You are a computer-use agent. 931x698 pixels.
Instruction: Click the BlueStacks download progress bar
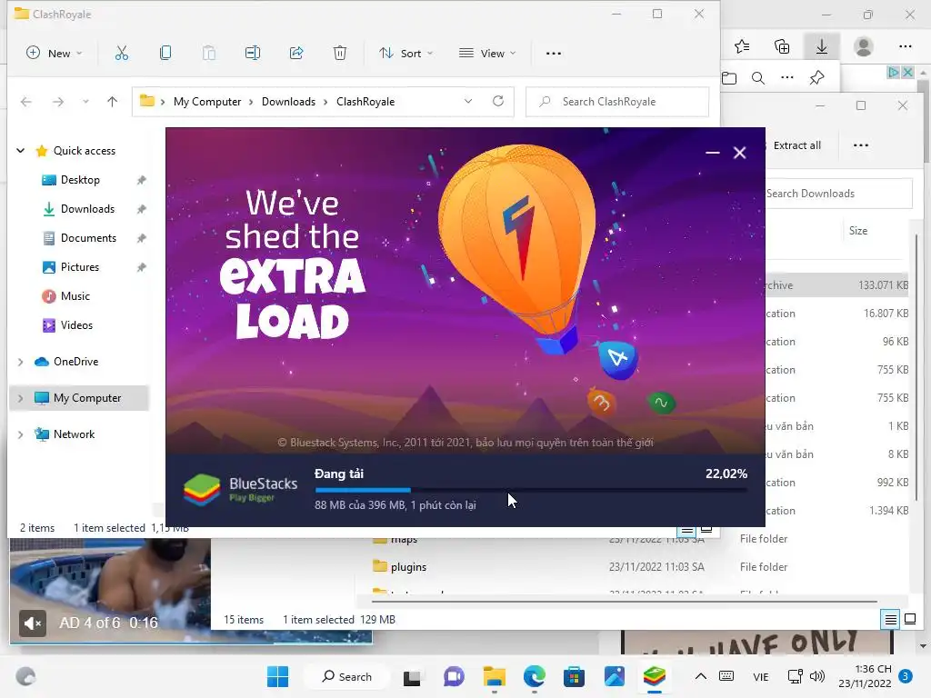click(531, 490)
